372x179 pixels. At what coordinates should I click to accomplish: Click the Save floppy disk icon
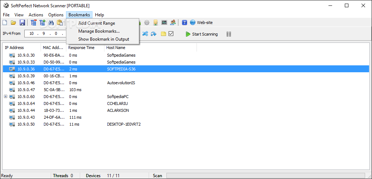pos(22,23)
